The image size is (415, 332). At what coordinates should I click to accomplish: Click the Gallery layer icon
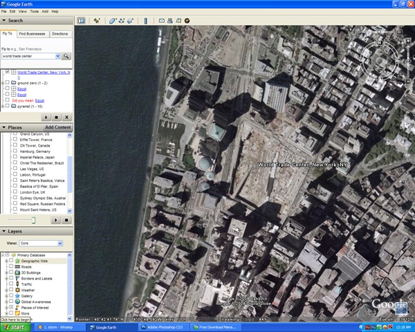(17, 296)
